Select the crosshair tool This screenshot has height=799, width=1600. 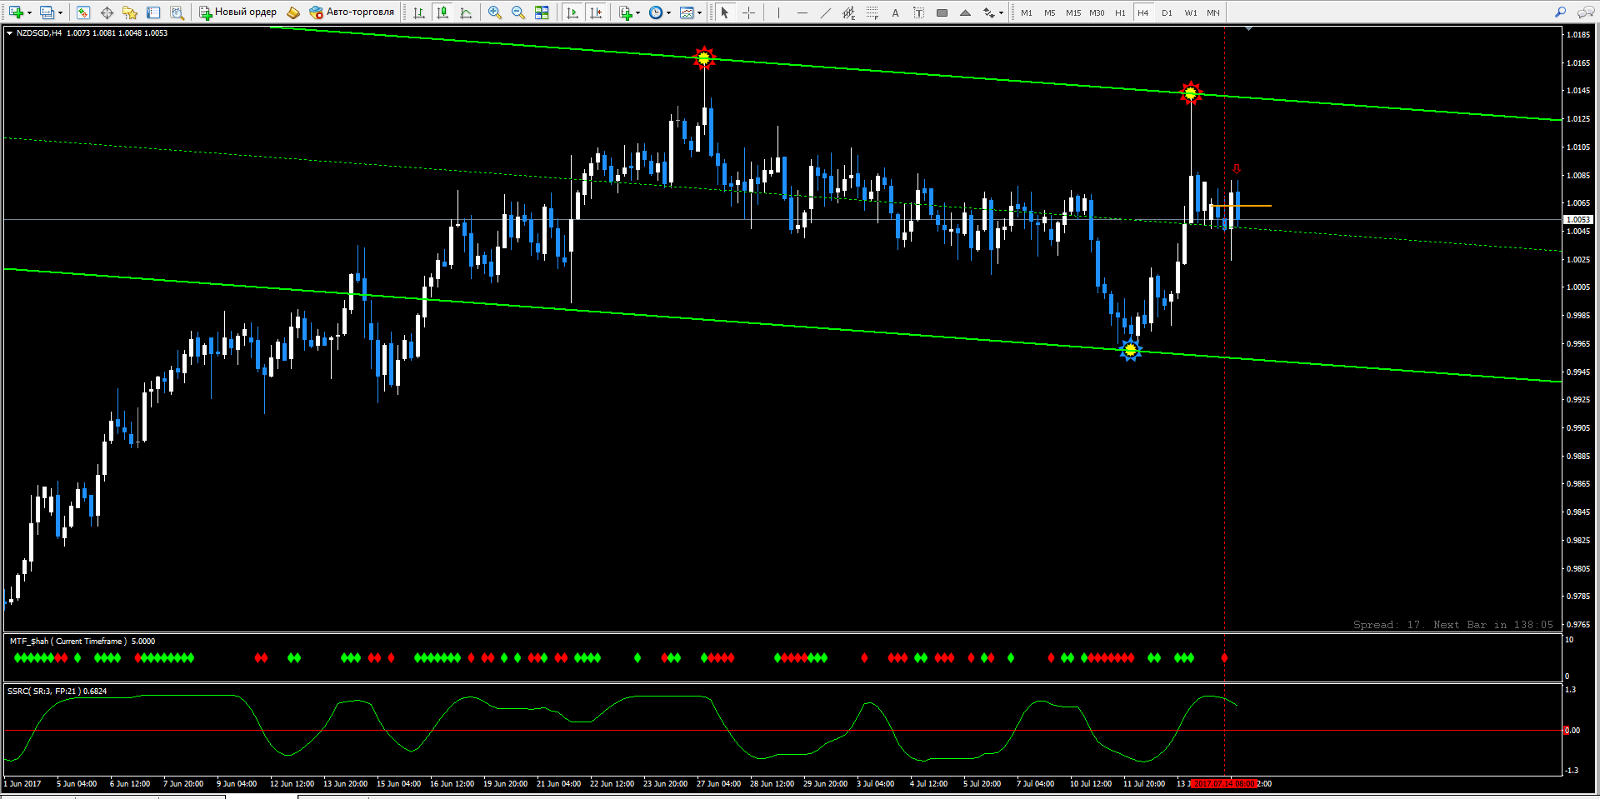click(x=748, y=12)
